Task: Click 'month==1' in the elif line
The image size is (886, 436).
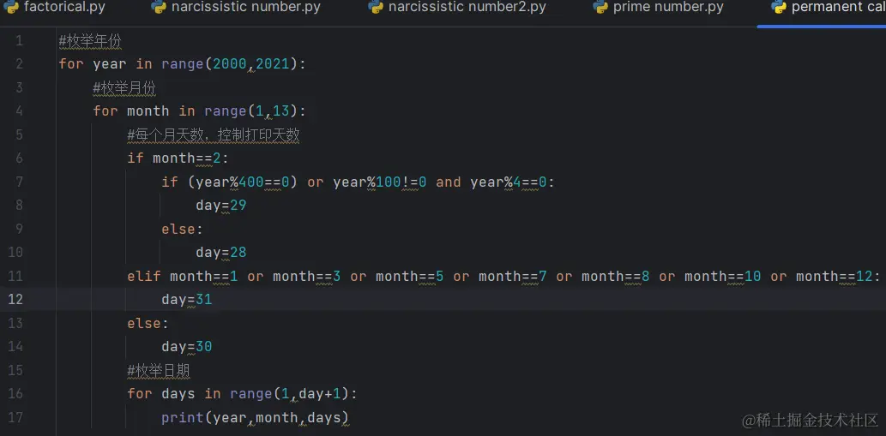Action: [204, 276]
